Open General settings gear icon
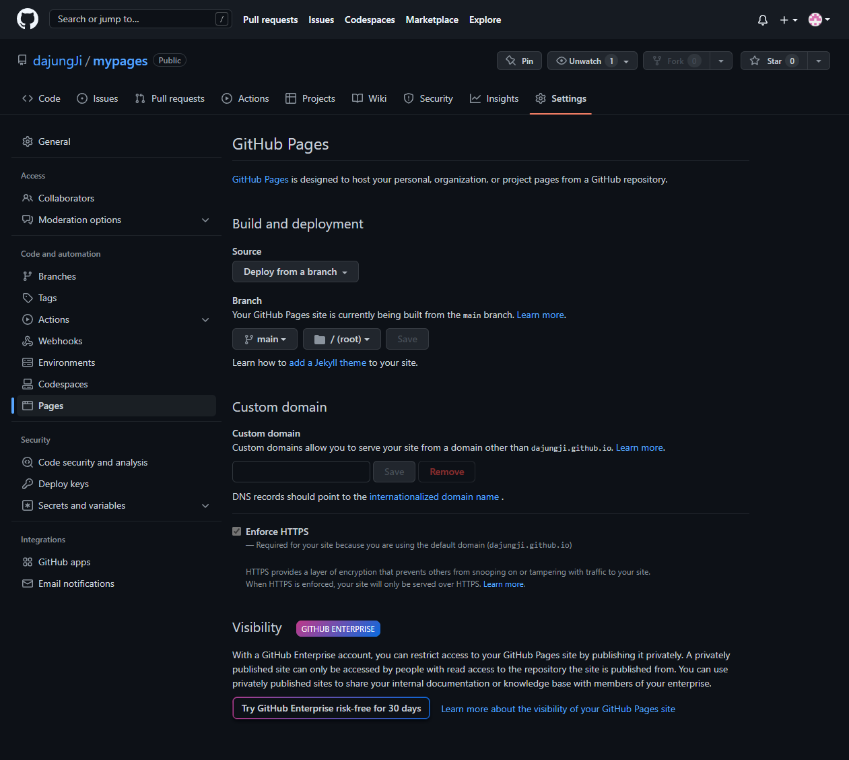 [28, 141]
